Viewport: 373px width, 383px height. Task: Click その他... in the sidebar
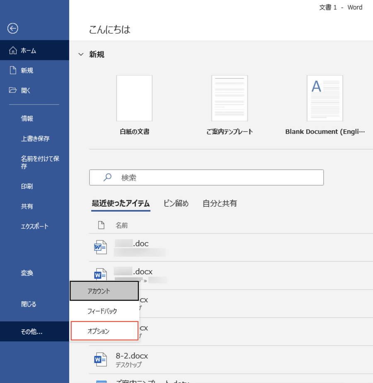point(34,332)
